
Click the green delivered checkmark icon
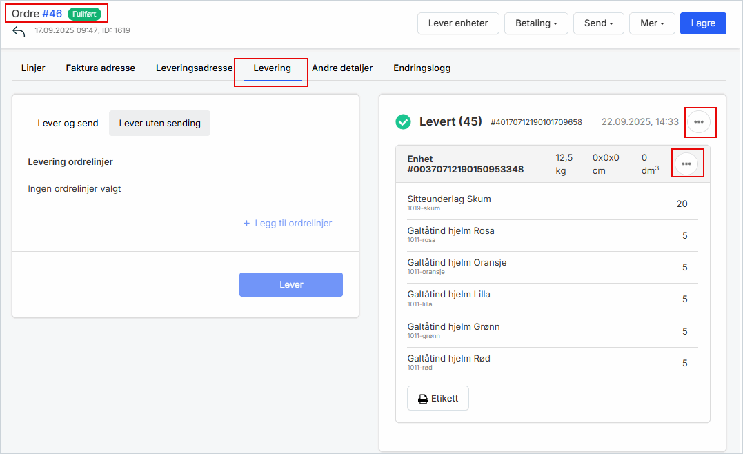point(403,122)
